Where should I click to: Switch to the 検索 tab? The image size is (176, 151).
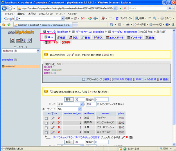click(x=86, y=37)
